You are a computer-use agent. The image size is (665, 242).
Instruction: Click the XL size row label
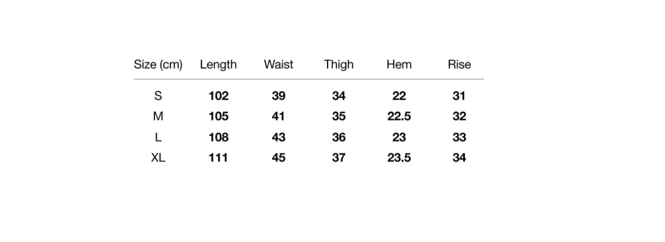158,158
